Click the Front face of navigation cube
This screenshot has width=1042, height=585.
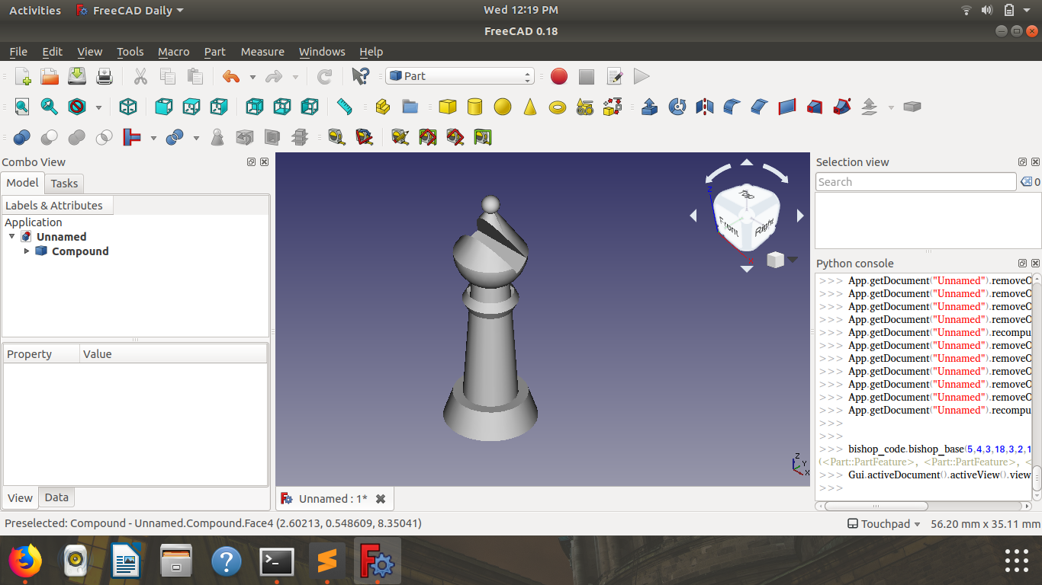click(x=730, y=227)
